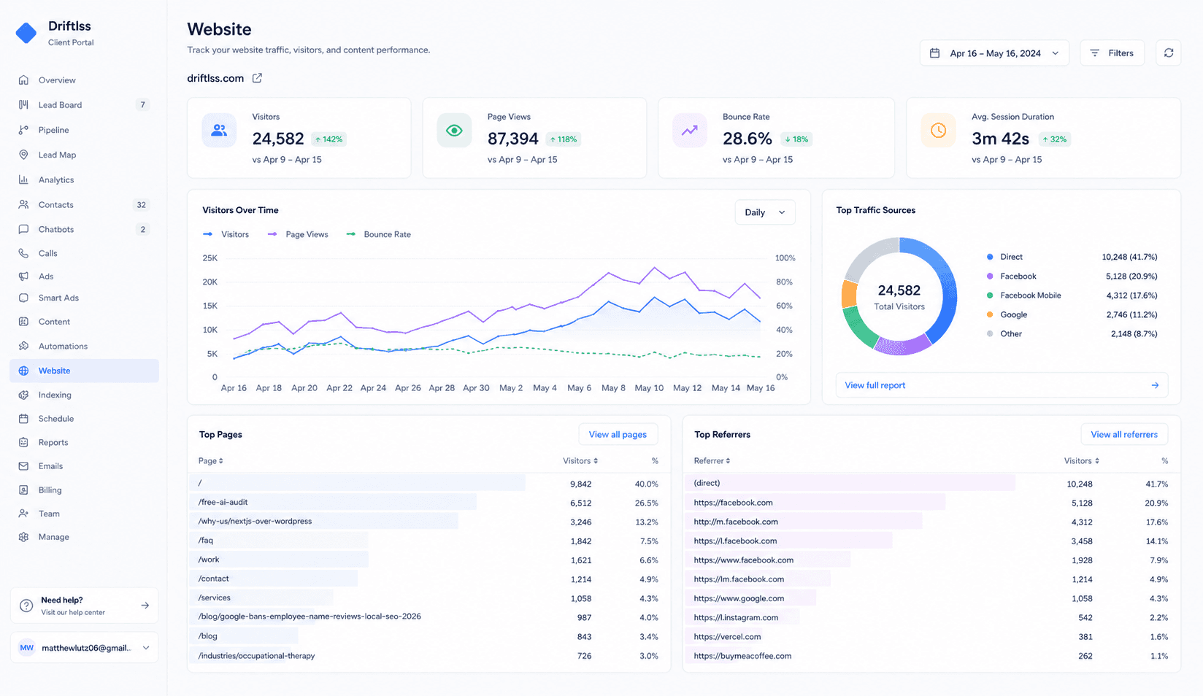Open Overview via its home icon
1203x696 pixels.
[x=23, y=80]
